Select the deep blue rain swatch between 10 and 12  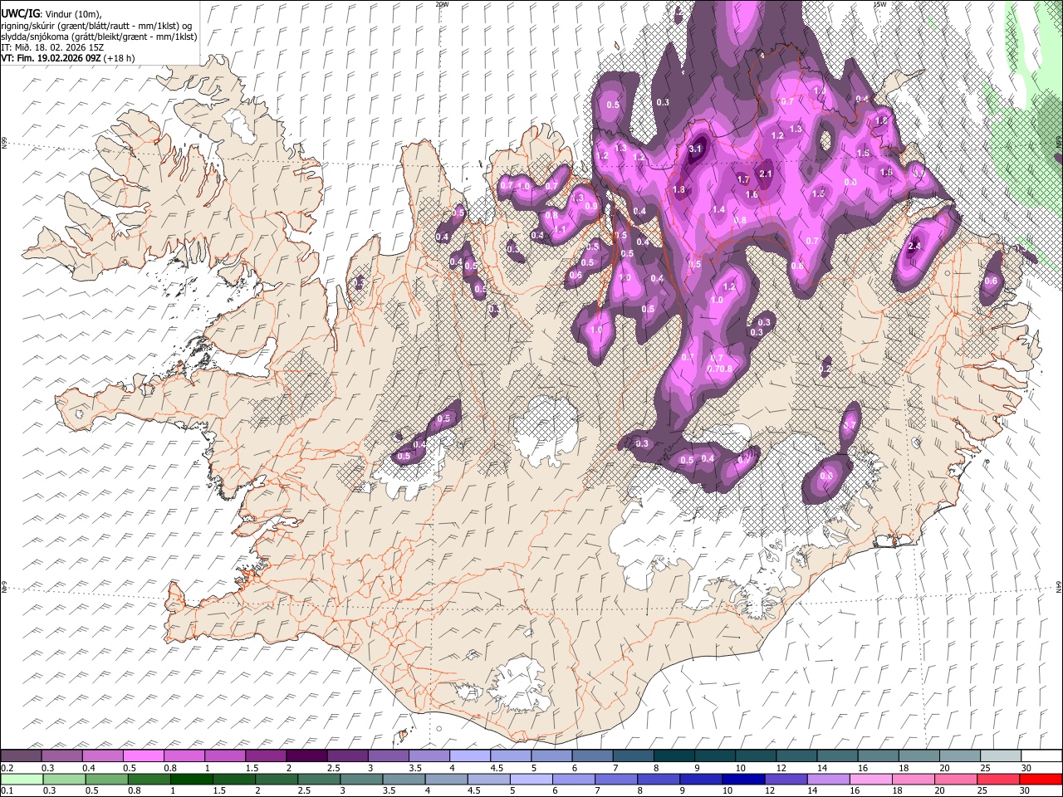pos(742,779)
